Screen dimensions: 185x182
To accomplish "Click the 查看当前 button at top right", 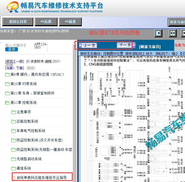I will pos(176,22).
